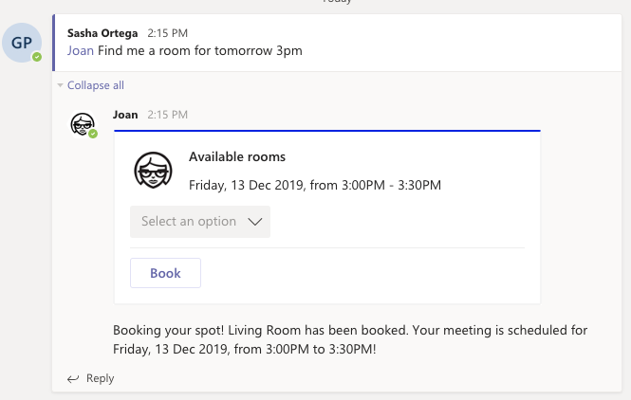Click the large Joan avatar in card

pos(153,170)
